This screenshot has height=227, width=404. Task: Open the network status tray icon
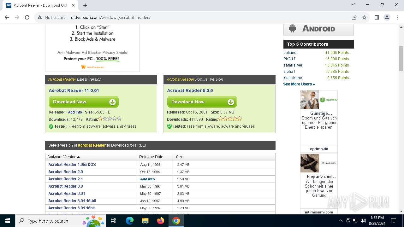(x=356, y=221)
